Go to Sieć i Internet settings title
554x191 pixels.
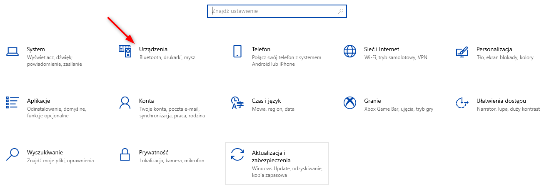click(382, 49)
